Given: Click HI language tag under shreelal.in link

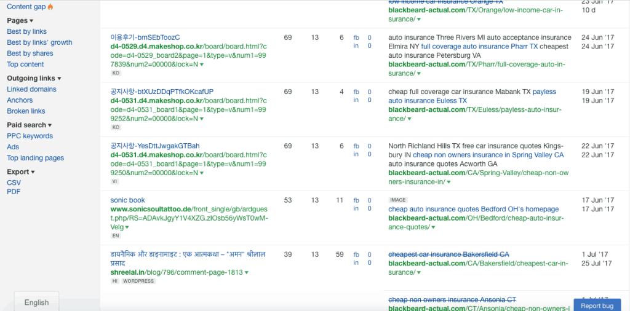Looking at the screenshot, I should point(115,281).
